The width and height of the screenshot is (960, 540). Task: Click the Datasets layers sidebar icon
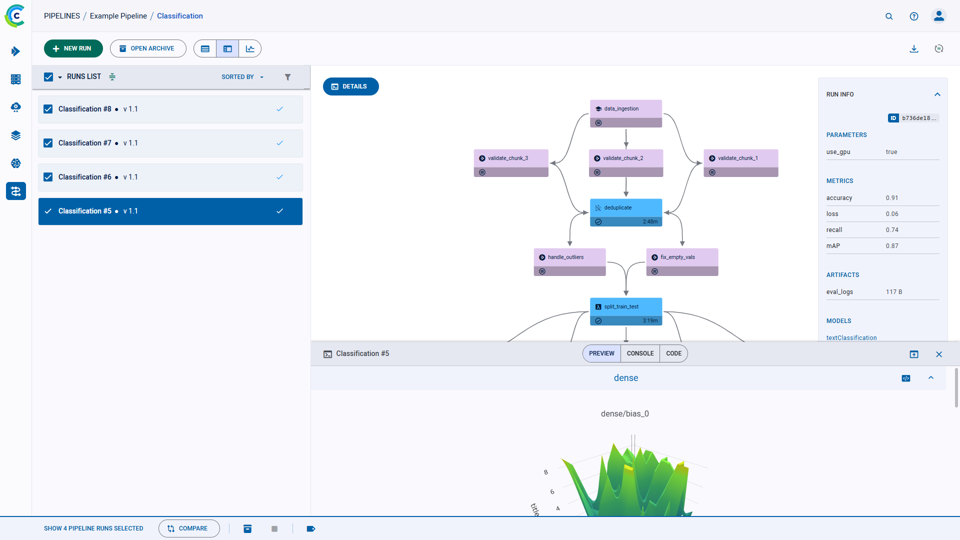point(15,135)
